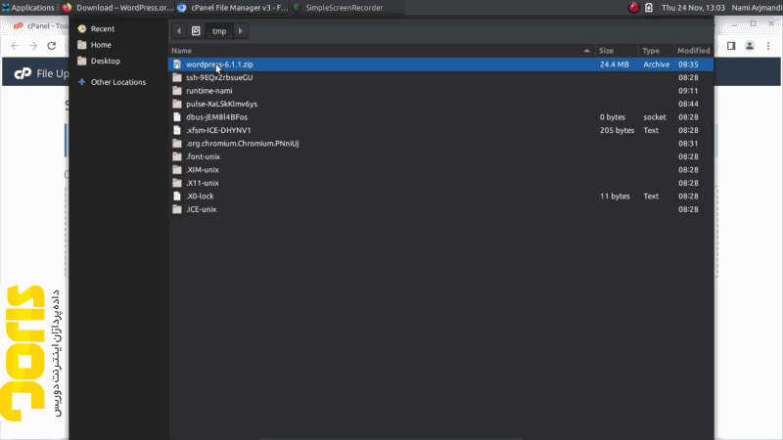Select the wordpress-6.1.1.zip archive file
The width and height of the screenshot is (783, 440).
[441, 65]
